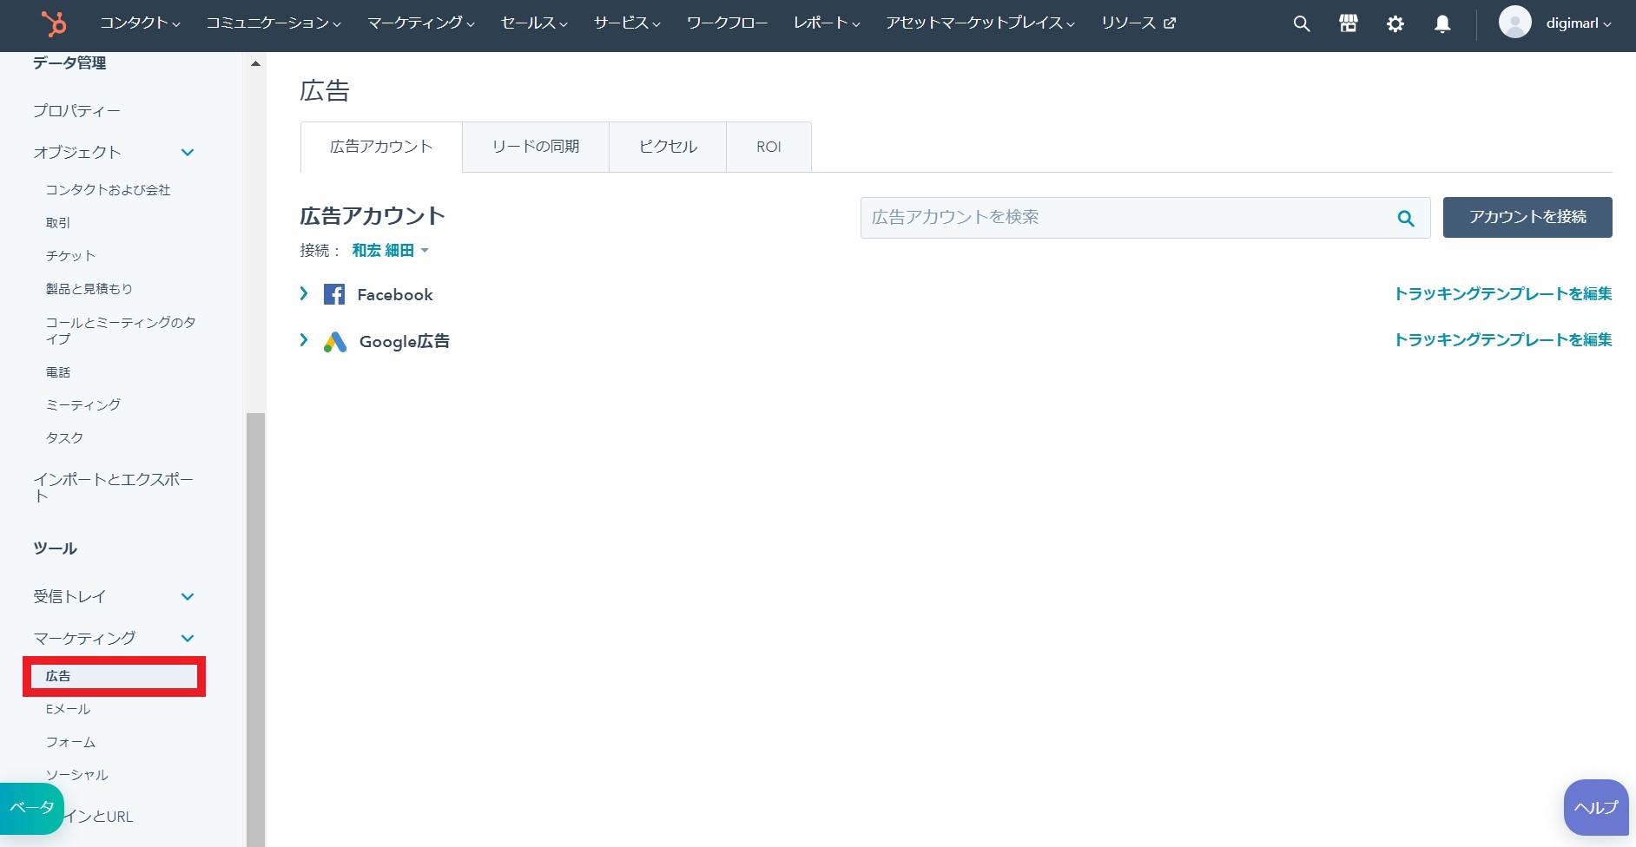
Task: Open the marketplace storefront icon
Action: pos(1348,23)
